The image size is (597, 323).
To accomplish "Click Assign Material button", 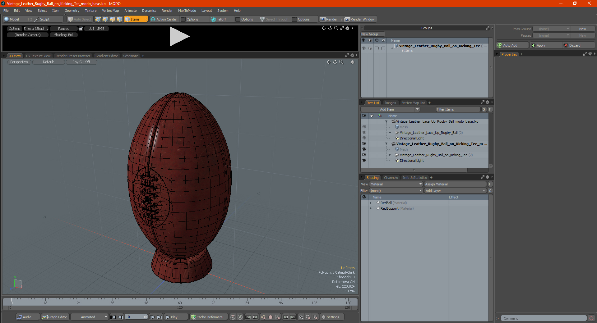I will pyautogui.click(x=455, y=184).
